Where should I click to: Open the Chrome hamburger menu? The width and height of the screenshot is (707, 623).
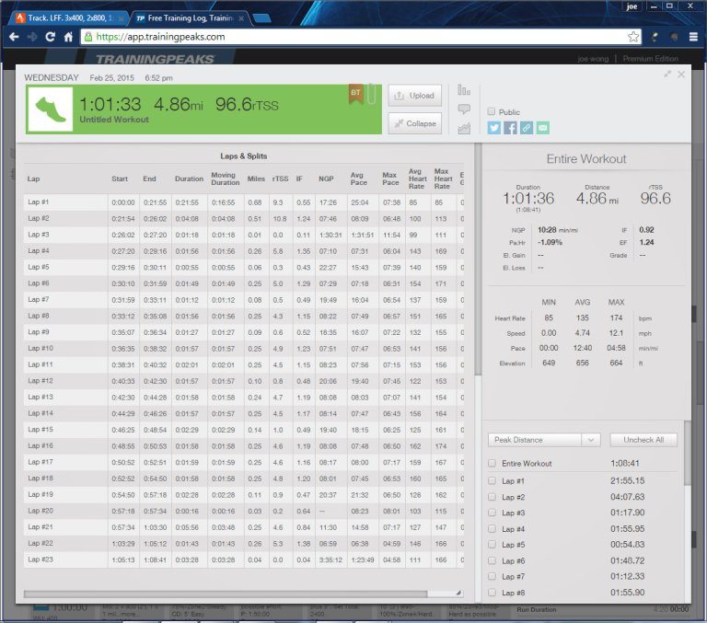pos(693,37)
